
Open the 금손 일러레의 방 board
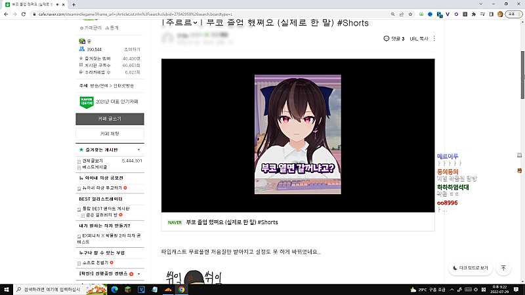[x=102, y=215]
